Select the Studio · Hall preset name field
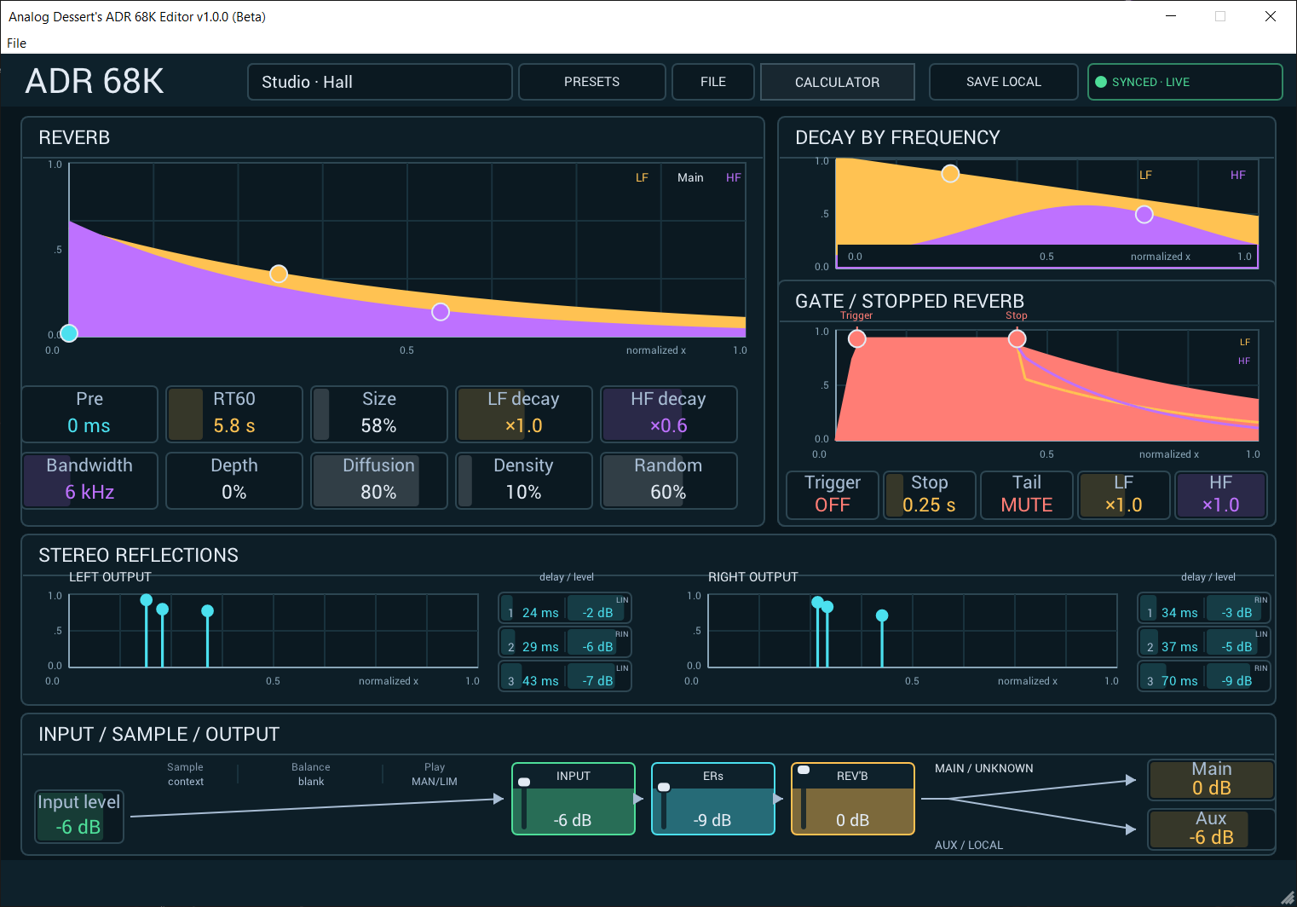The width and height of the screenshot is (1297, 907). click(x=380, y=82)
